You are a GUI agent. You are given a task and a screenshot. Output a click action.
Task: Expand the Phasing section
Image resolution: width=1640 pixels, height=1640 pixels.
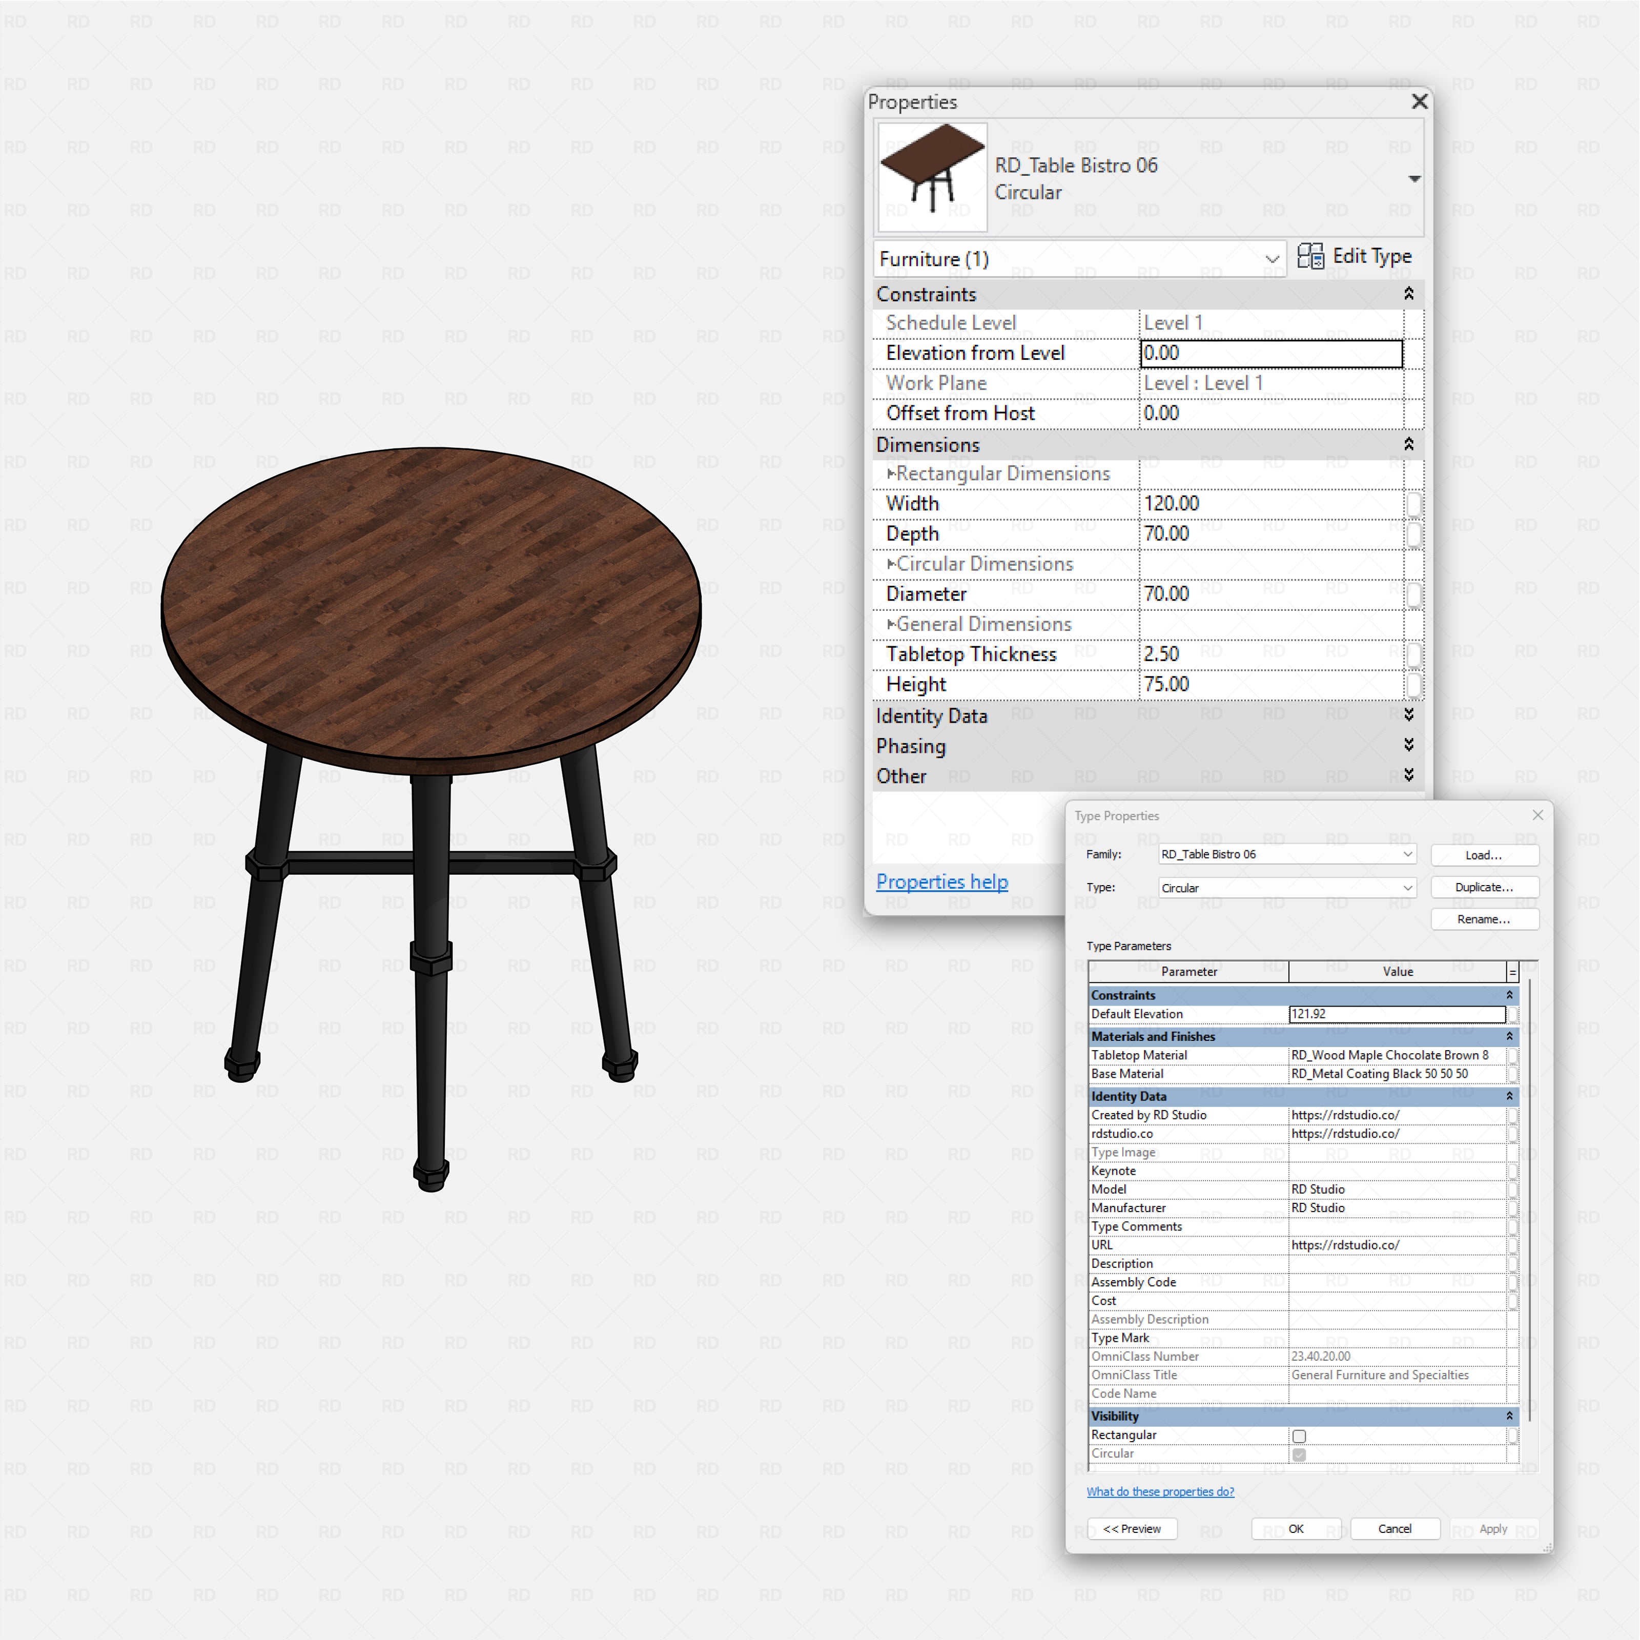click(x=1408, y=745)
